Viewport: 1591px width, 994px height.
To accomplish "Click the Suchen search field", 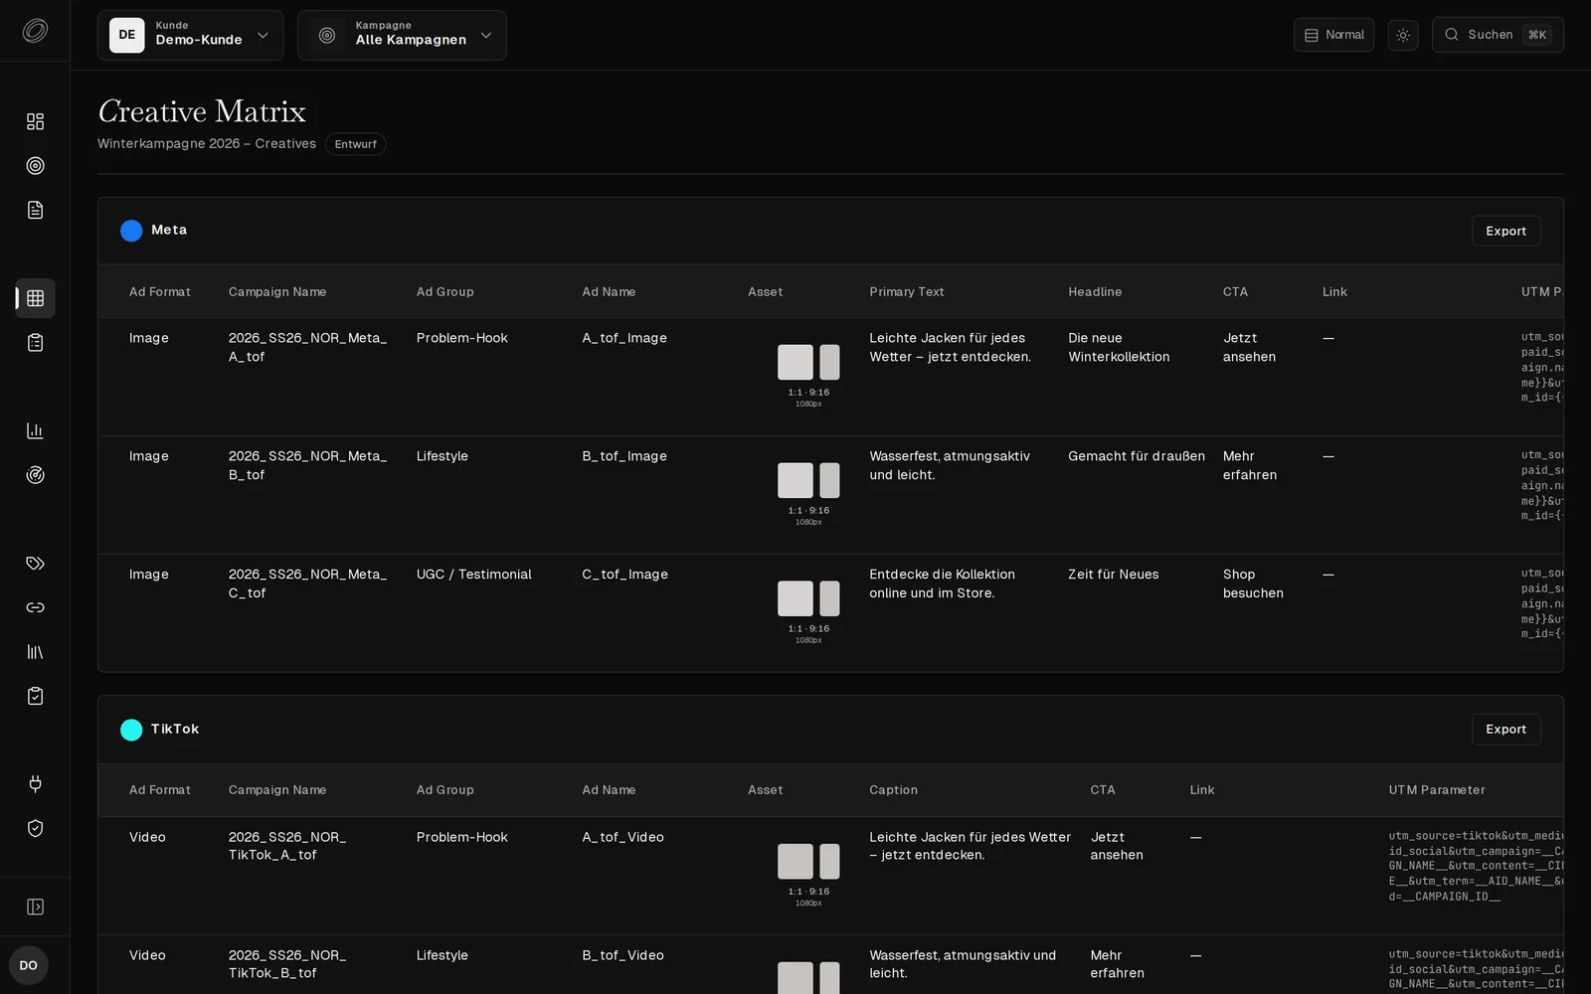I will point(1498,35).
